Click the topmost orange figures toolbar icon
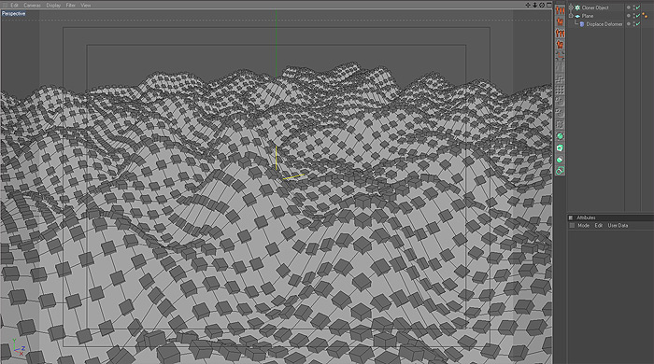654x364 pixels. tap(560, 10)
